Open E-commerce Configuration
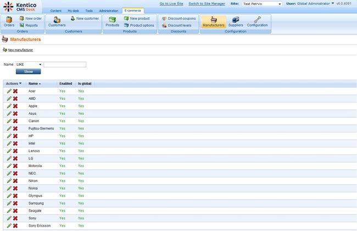 click(x=257, y=22)
